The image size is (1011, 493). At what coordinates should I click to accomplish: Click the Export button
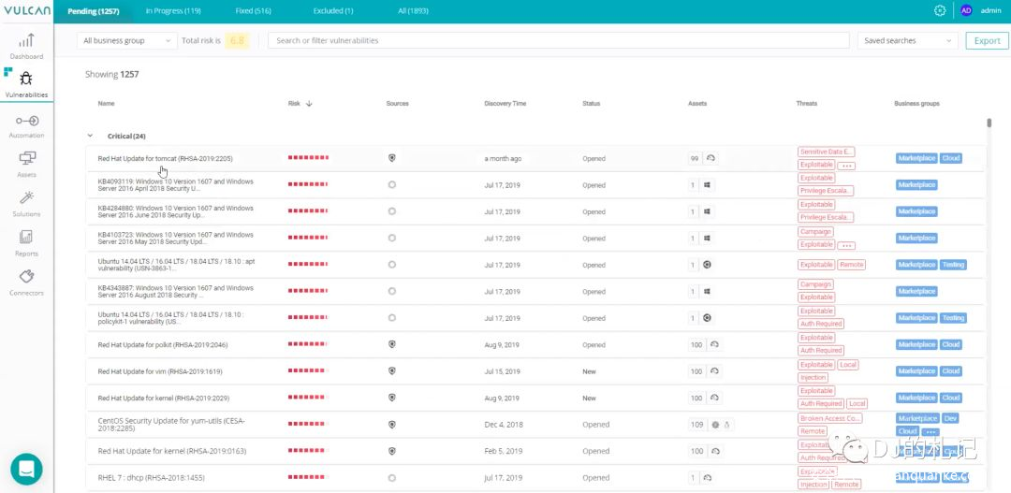coord(987,41)
